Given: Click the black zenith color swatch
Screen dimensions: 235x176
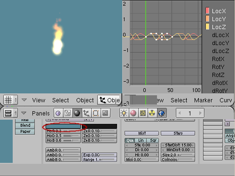Looking at the screenshot, I should [x=100, y=126].
